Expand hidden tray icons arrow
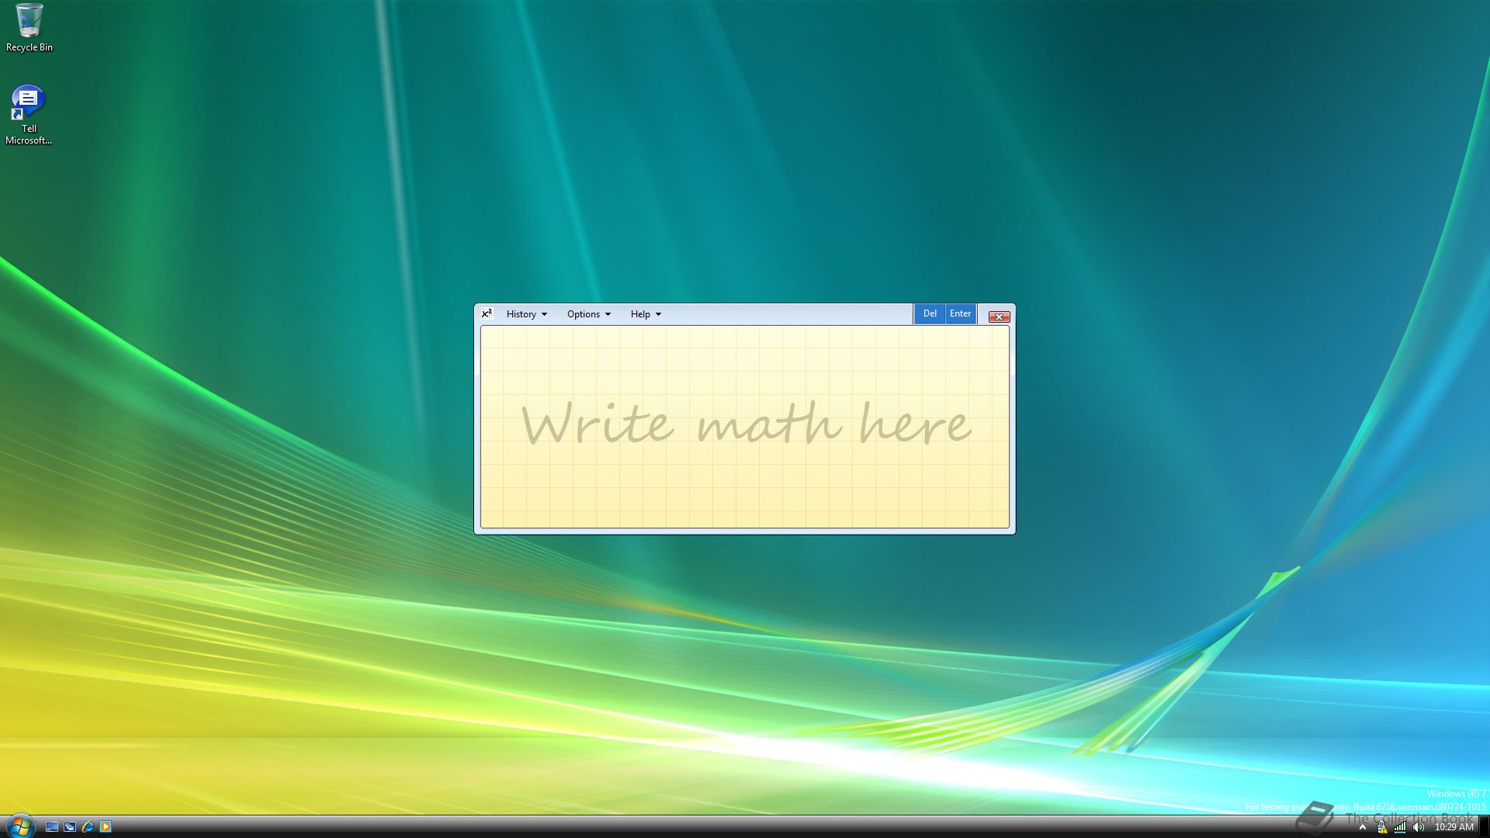Viewport: 1490px width, 838px height. (x=1363, y=827)
